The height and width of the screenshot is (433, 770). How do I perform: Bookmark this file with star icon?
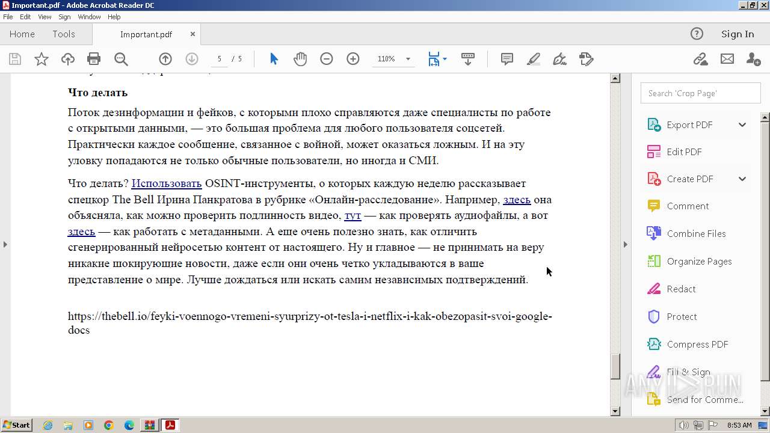42,59
